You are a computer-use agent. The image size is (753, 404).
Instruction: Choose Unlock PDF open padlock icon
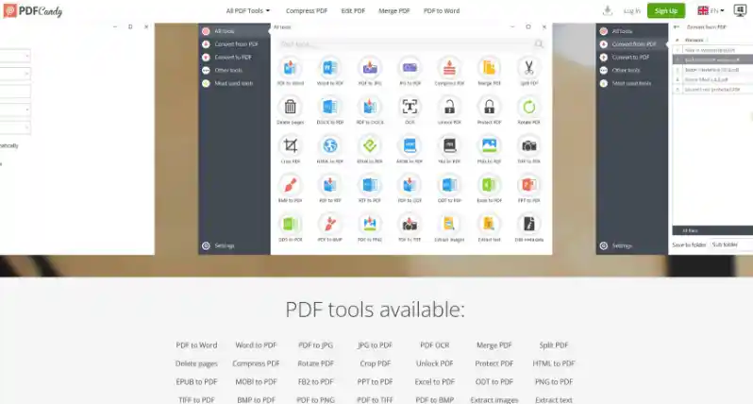point(449,107)
